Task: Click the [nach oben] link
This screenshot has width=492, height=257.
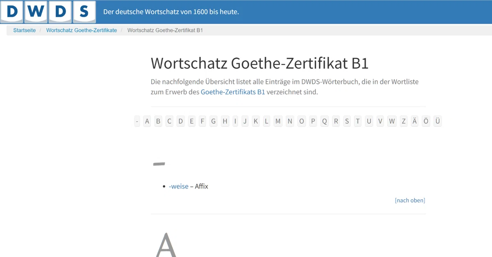Action: click(x=410, y=200)
